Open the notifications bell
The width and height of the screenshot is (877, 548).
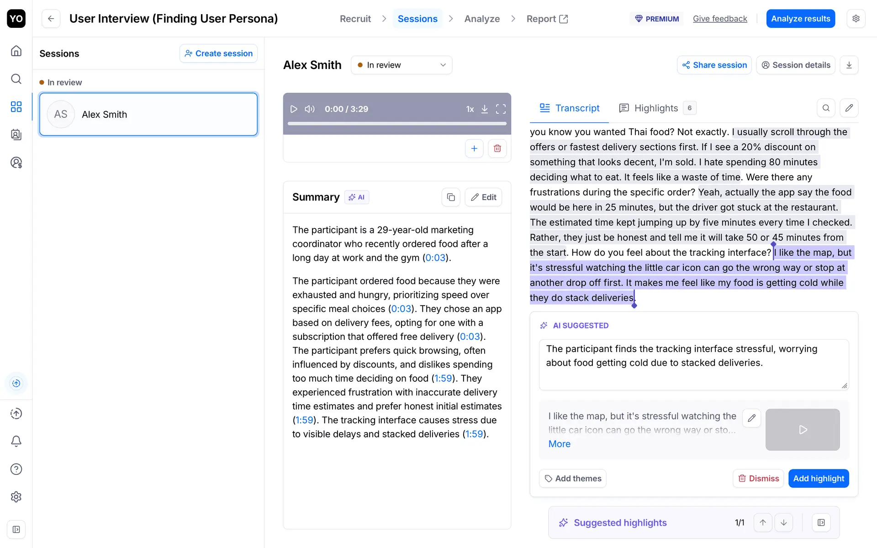[x=16, y=441]
